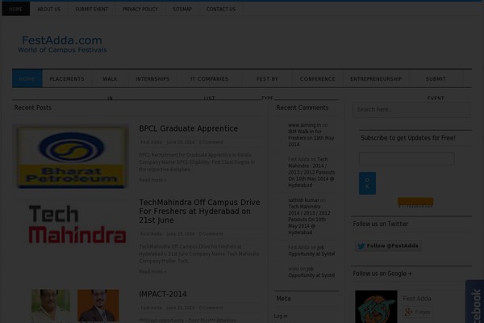Open Entrepreneurship navigation item
484x323 pixels.
click(376, 79)
